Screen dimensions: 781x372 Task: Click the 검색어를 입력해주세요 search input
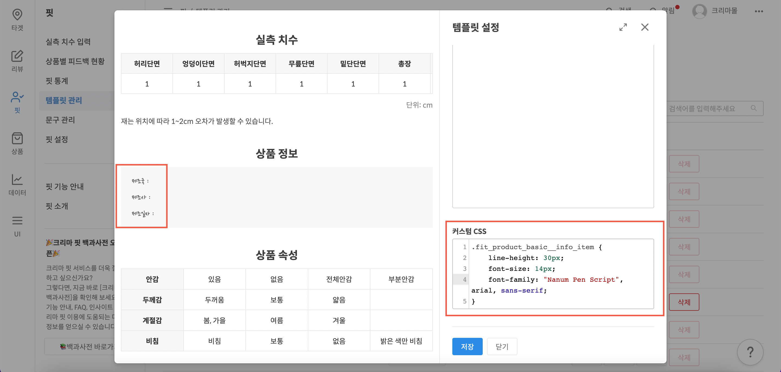coord(706,108)
